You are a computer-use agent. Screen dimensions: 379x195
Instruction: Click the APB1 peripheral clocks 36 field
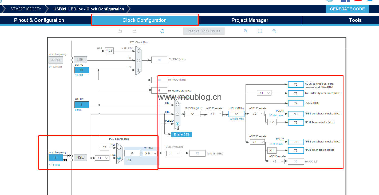tap(296, 114)
